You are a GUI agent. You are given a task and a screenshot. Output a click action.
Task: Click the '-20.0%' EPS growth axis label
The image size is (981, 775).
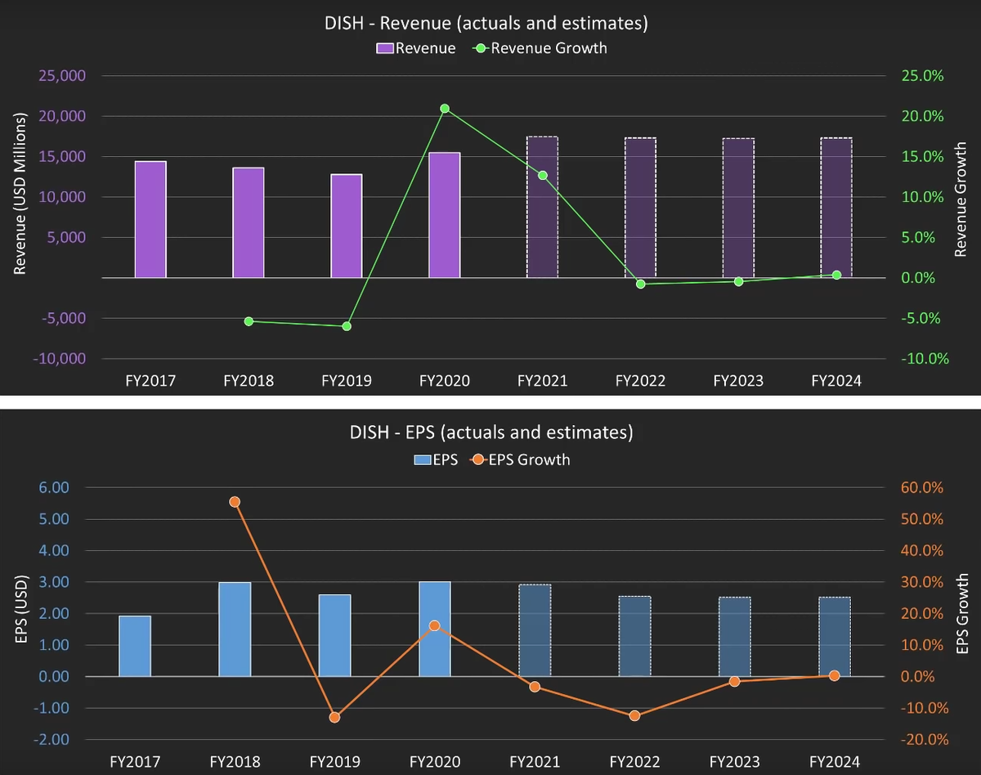(924, 740)
